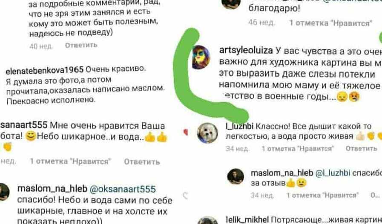
Task: Open maslom_na_hleb avatar beside the @oksanaart555 reply
Action: point(4,192)
